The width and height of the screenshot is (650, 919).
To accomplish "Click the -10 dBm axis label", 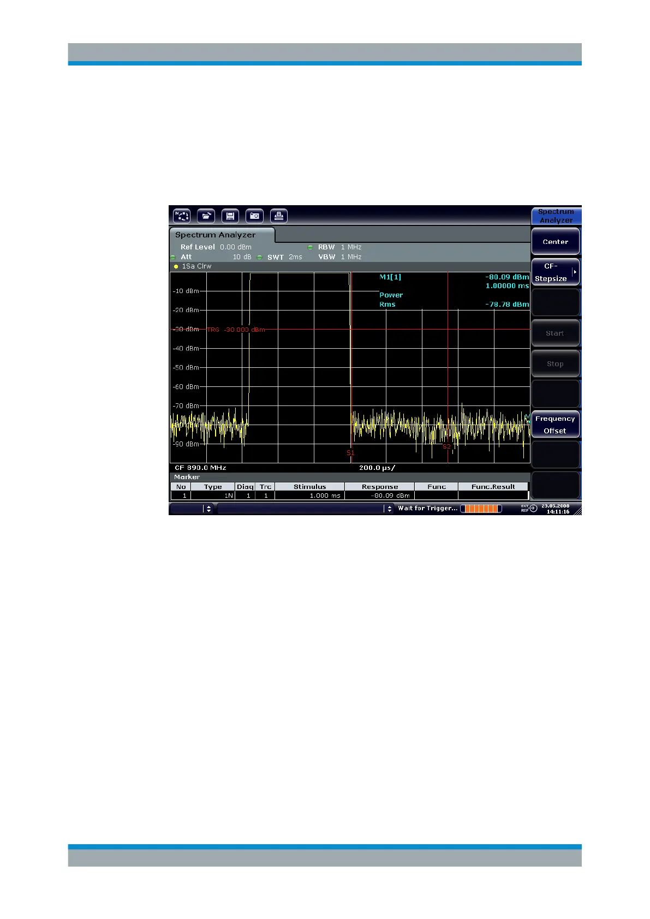I will [186, 291].
